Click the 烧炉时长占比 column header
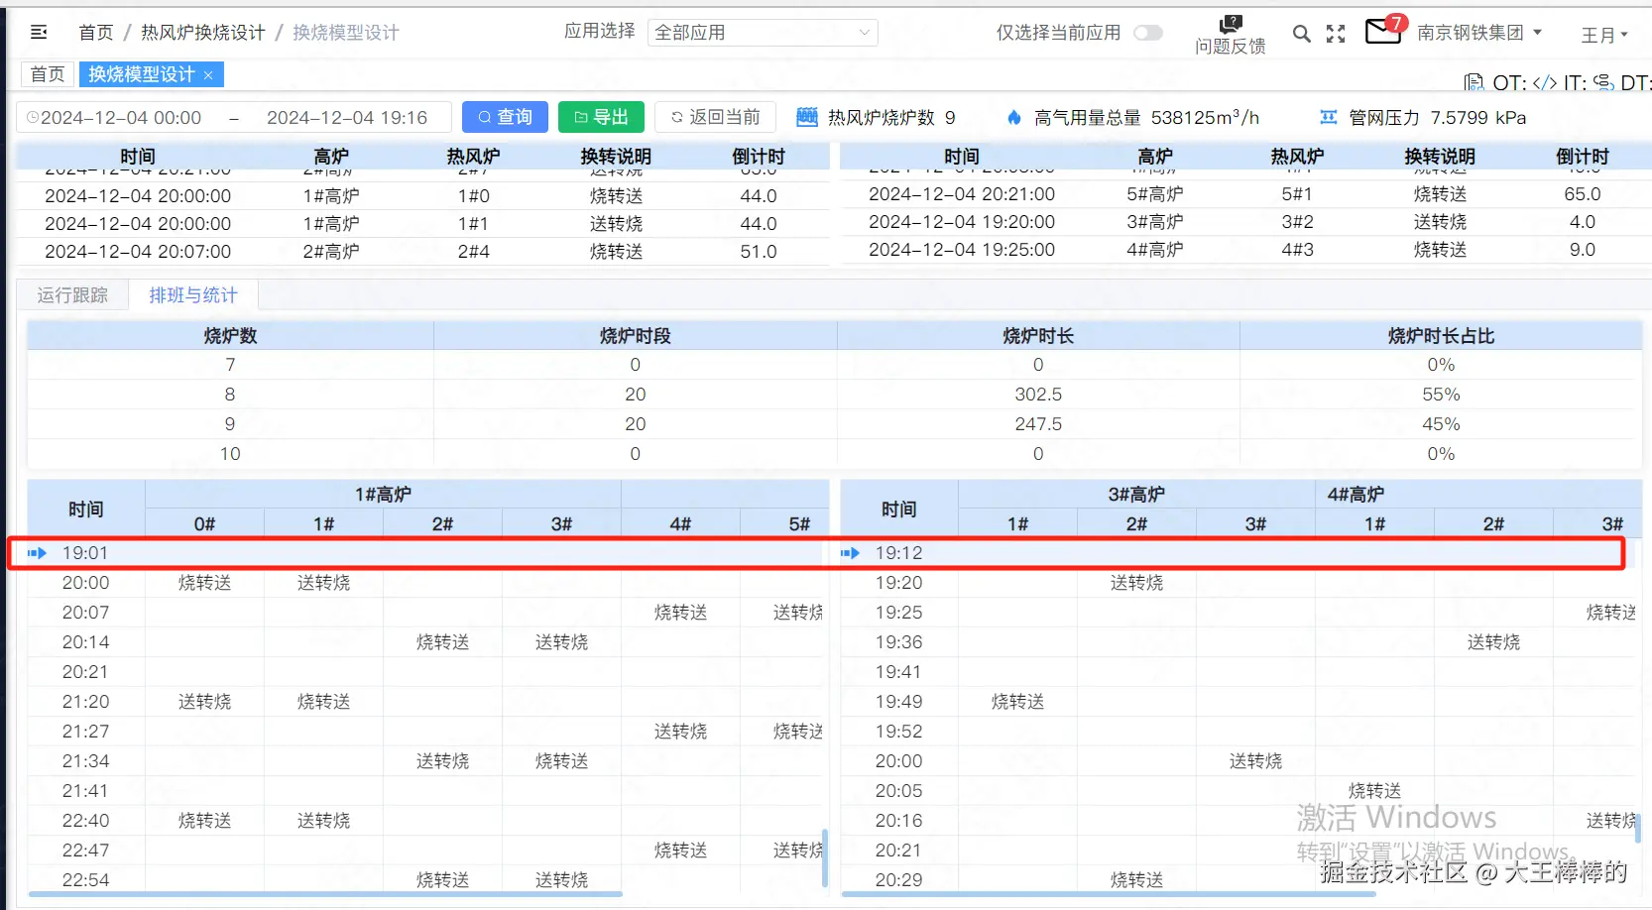This screenshot has height=910, width=1652. pyautogui.click(x=1441, y=336)
